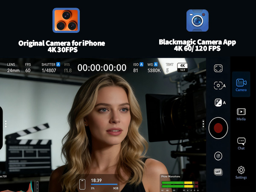Tap the lens switch circular icon
This screenshot has height=192, width=256.
tap(218, 156)
